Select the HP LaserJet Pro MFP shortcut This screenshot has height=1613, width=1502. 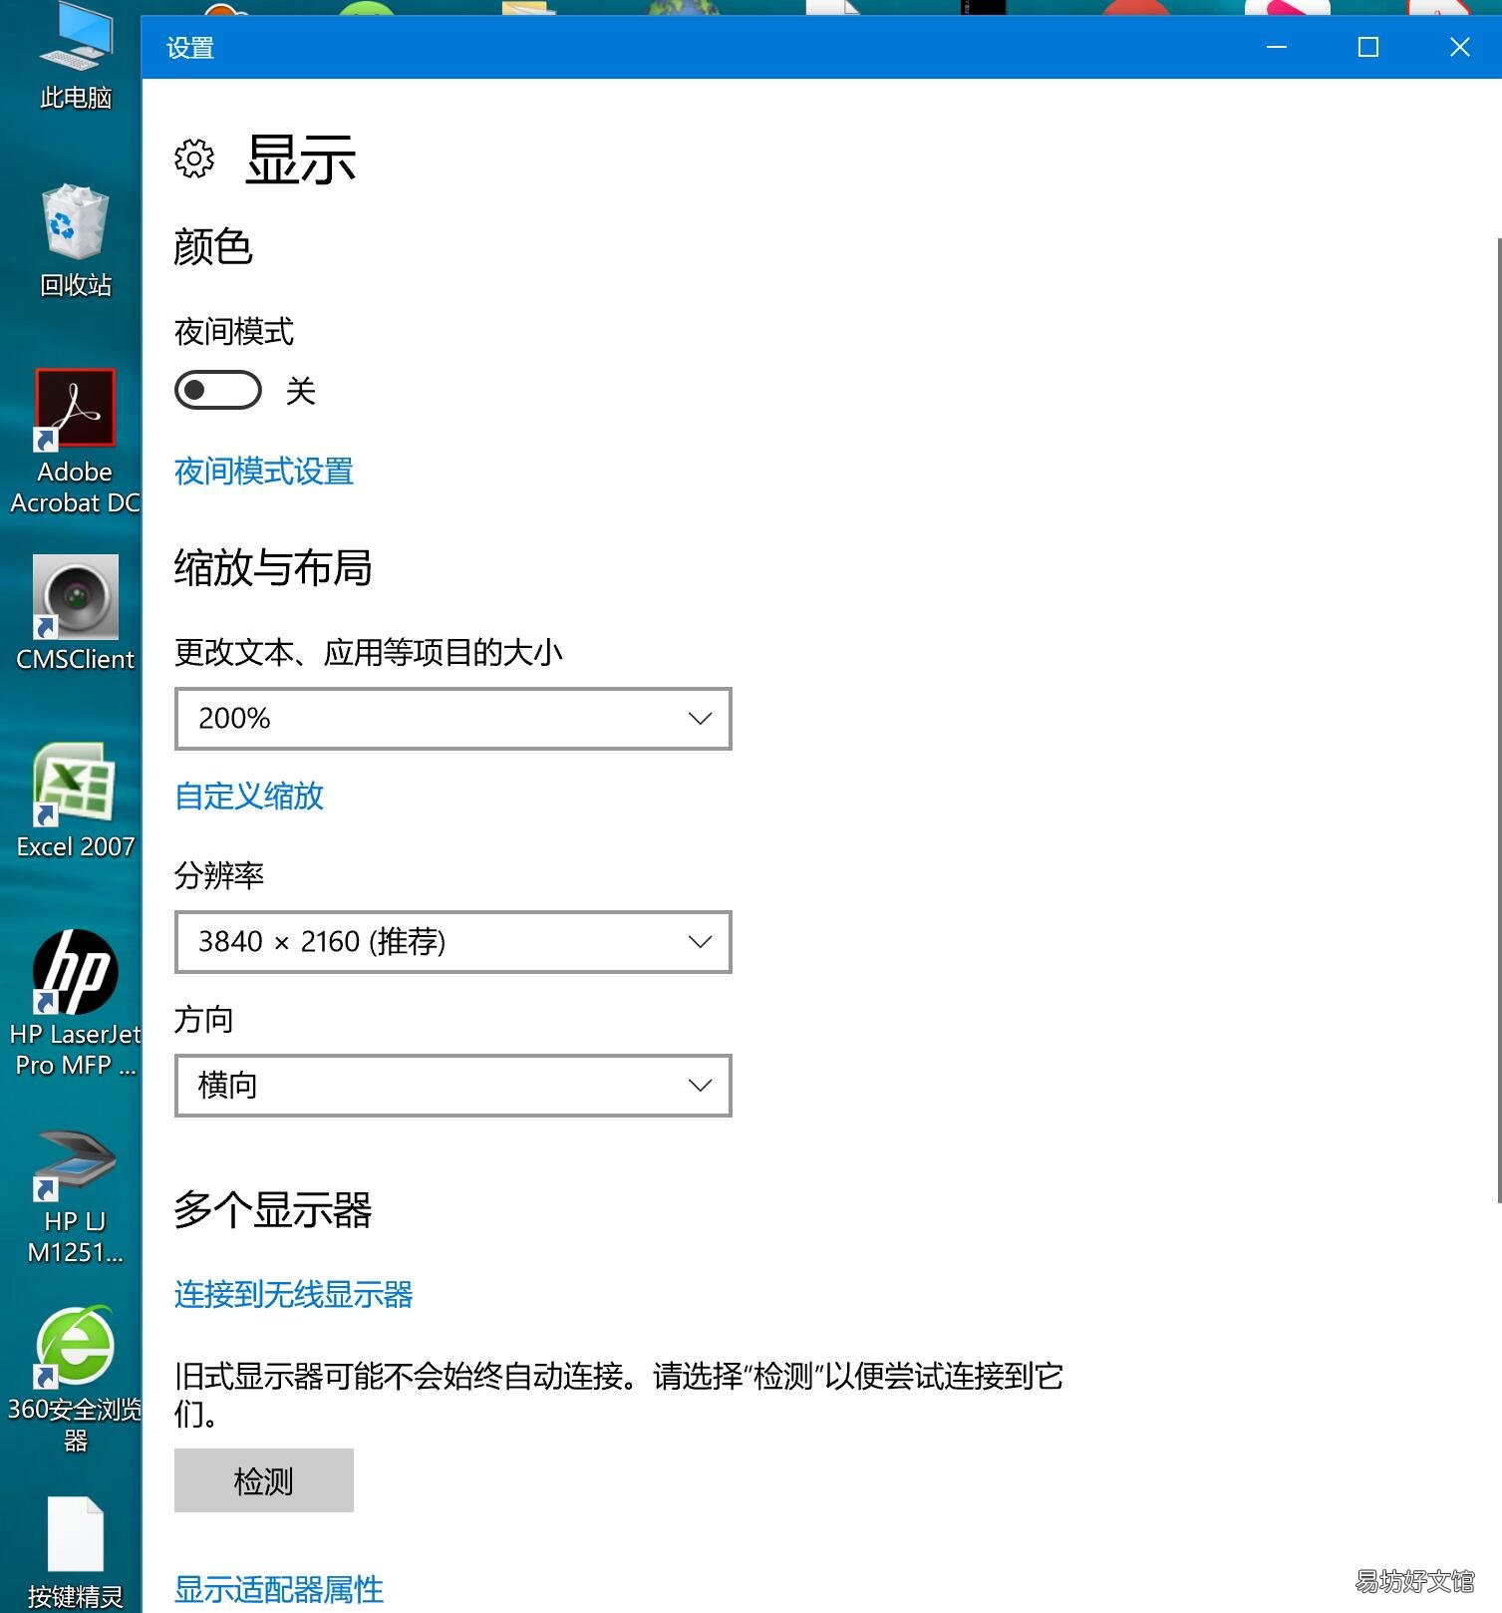(x=75, y=1003)
